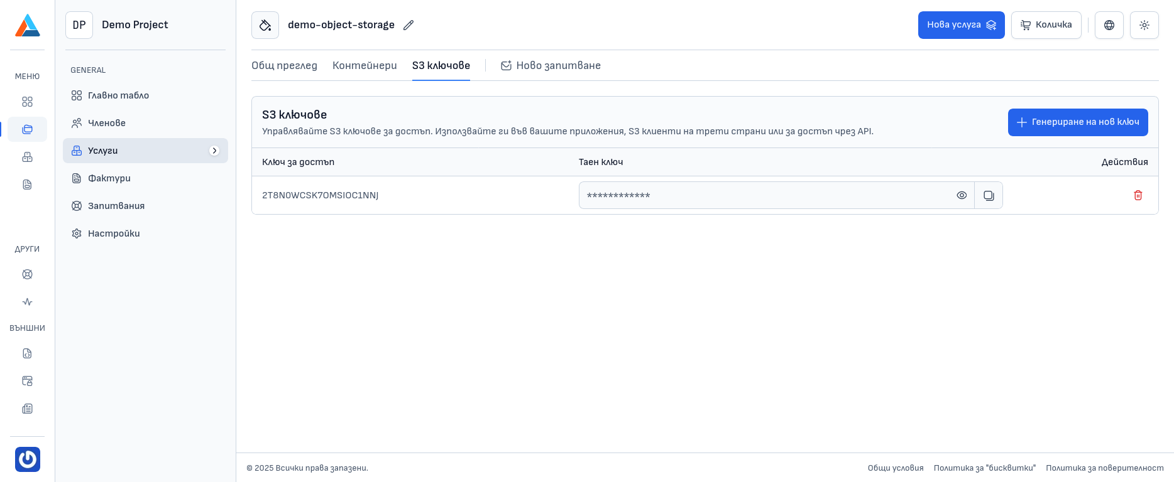
Task: Open the support lifebuoy icon in left rail
Action: coord(27,274)
